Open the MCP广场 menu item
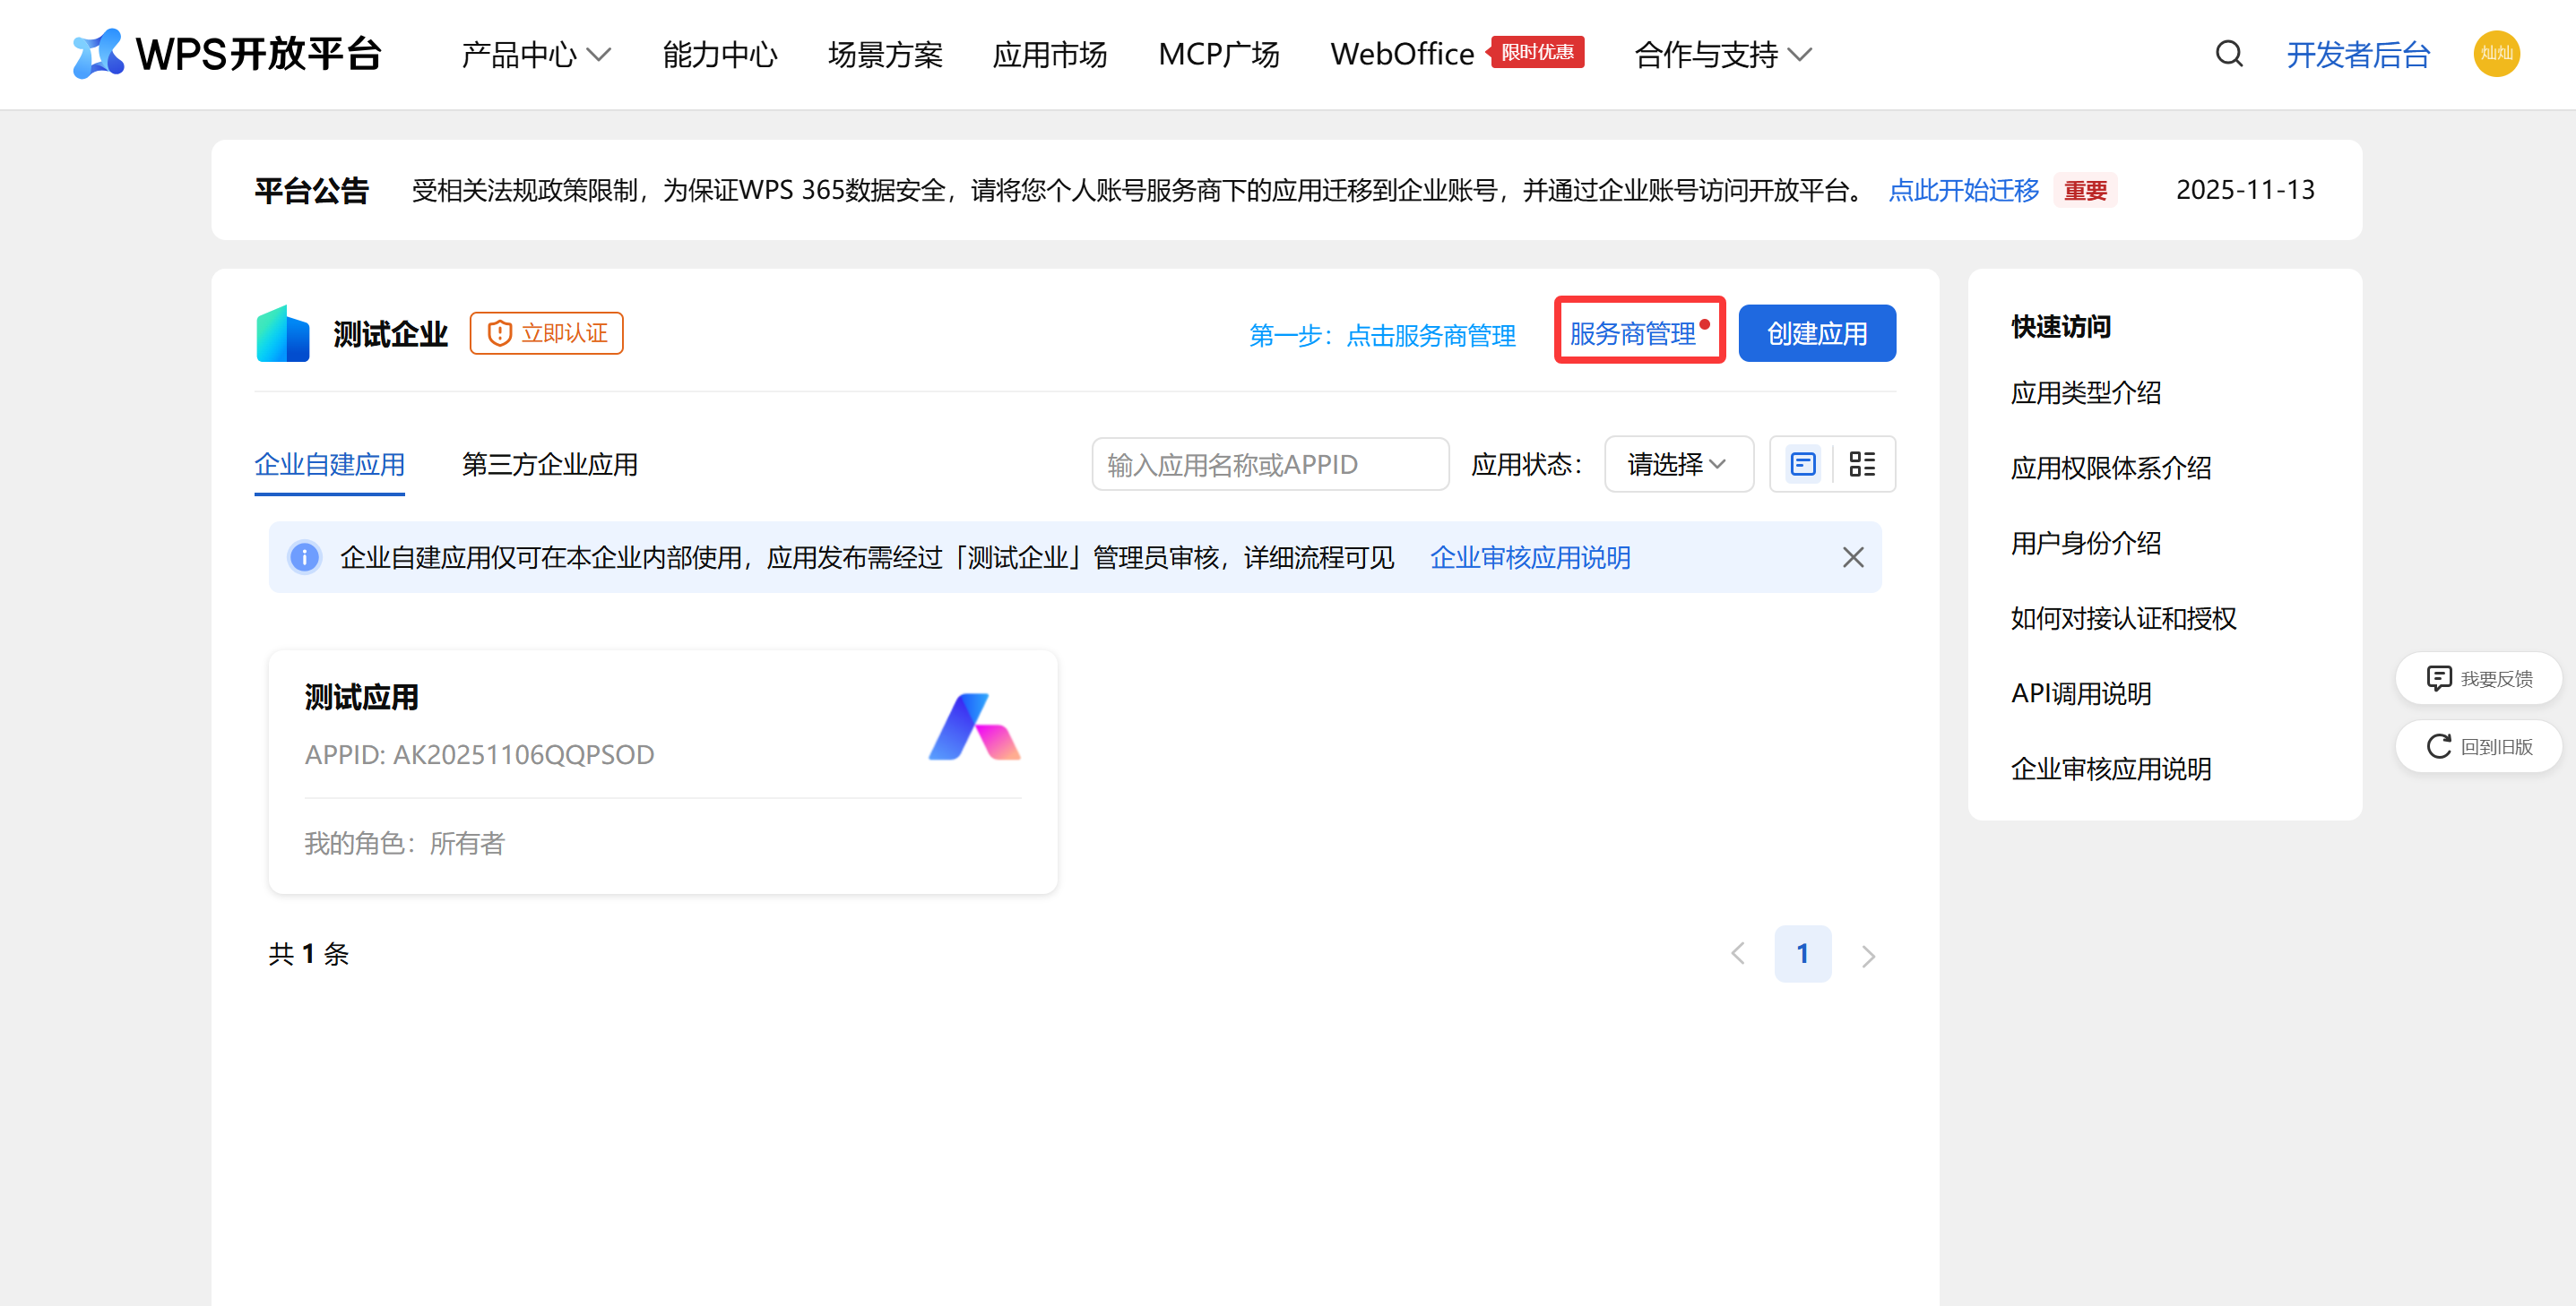The image size is (2576, 1306). pyautogui.click(x=1218, y=55)
